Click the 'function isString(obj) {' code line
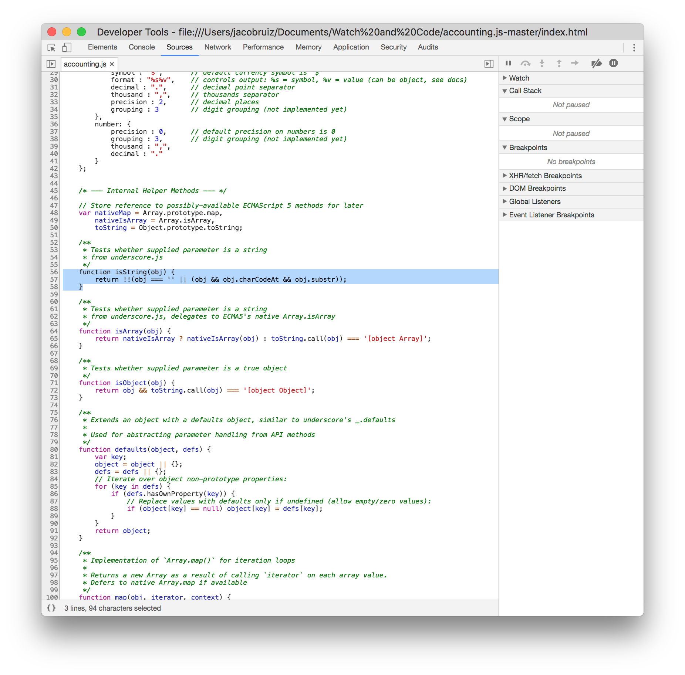The image size is (685, 675). [x=126, y=272]
